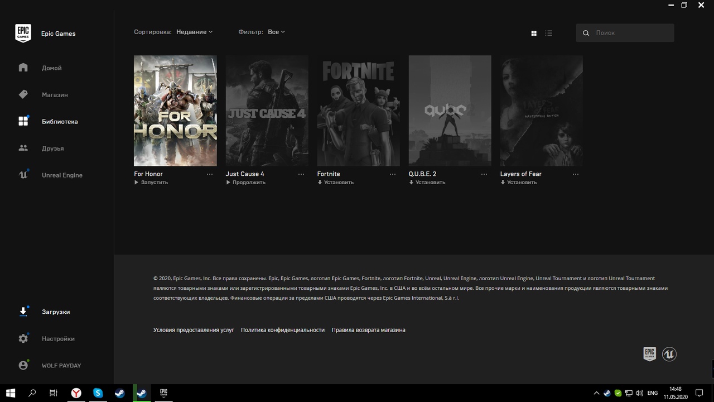Screen dimensions: 714x402
Task: Install Layers of Fear via Установить
Action: [518, 183]
